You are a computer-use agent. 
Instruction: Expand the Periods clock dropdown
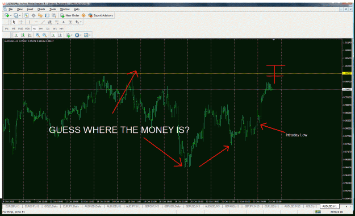click(x=81, y=35)
